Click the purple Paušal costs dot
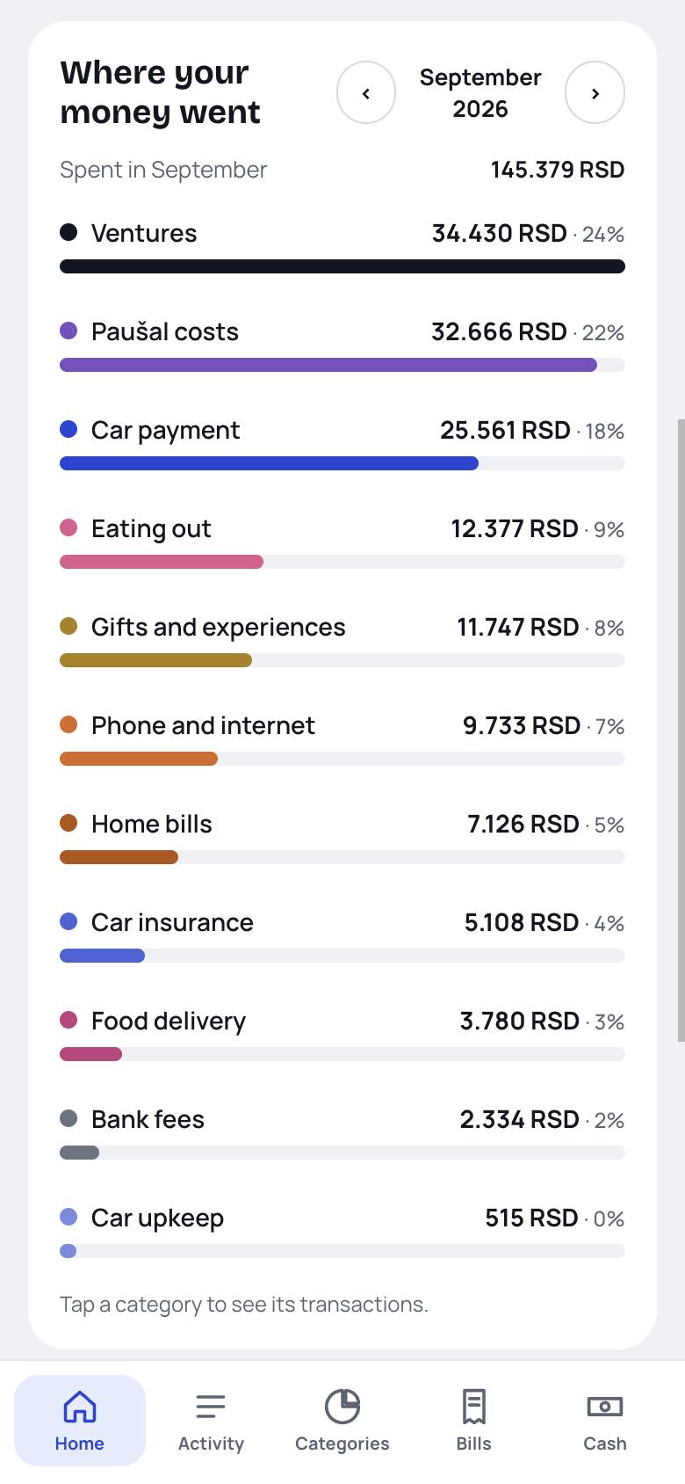This screenshot has width=685, height=1484. [x=68, y=331]
